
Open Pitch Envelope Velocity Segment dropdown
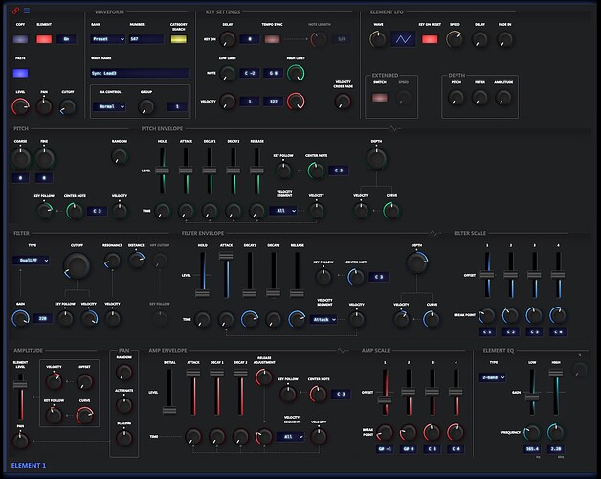(283, 211)
